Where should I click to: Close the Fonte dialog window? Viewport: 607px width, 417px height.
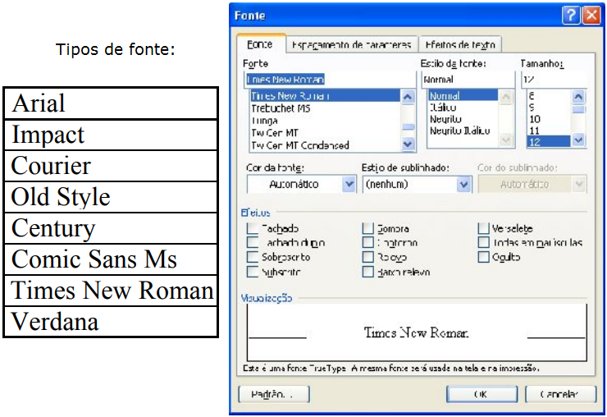click(x=591, y=16)
